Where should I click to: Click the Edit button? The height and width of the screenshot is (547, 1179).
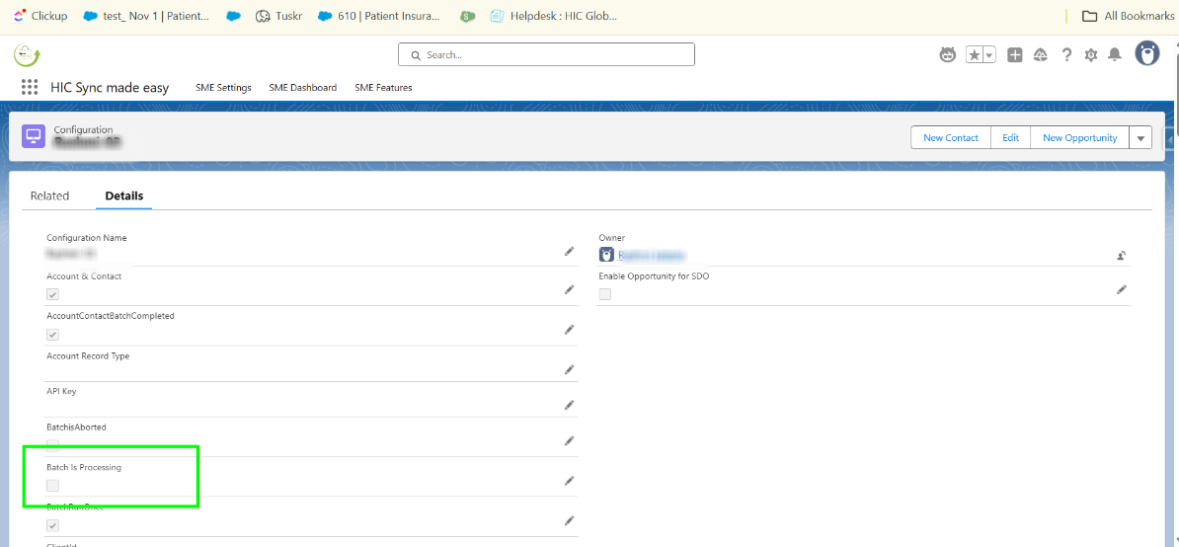[1010, 137]
